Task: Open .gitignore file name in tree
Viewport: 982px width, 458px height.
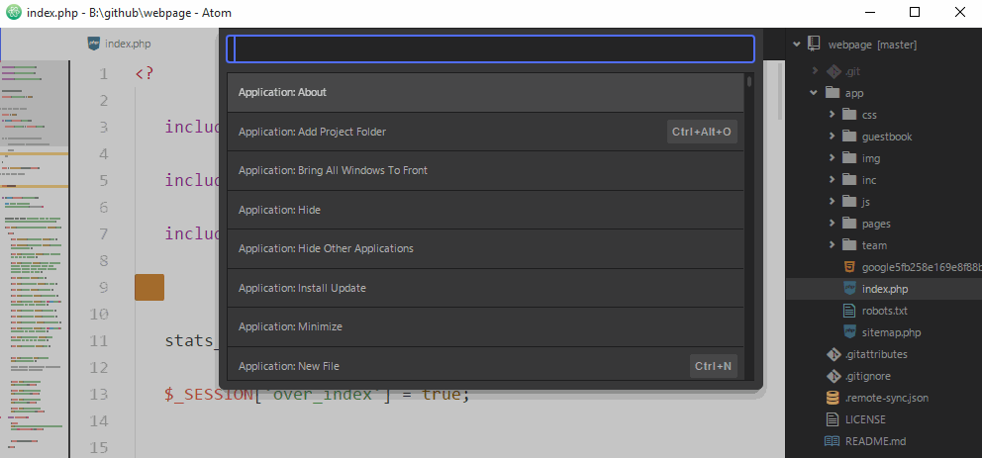Action: click(868, 376)
